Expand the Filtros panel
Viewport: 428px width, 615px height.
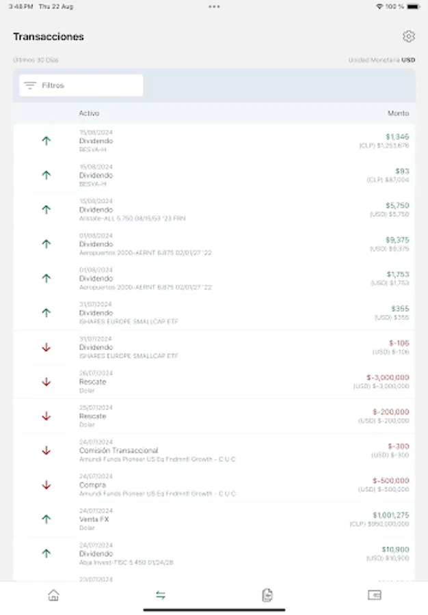coord(80,85)
